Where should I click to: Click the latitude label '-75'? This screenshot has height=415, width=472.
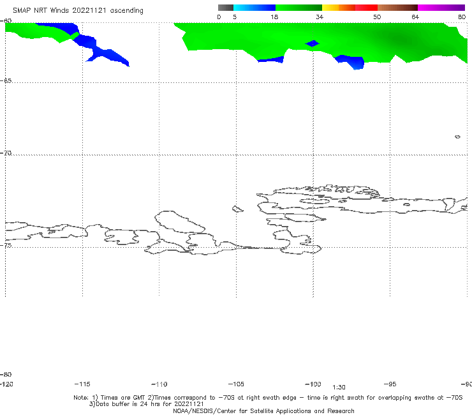coord(6,245)
